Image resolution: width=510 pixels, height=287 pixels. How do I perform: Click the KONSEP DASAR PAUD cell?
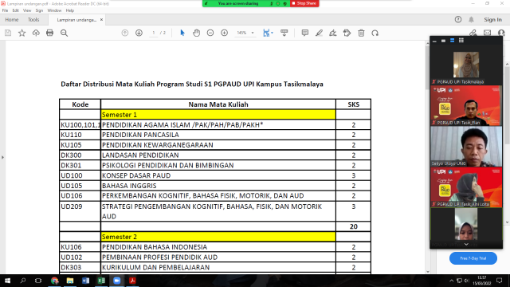(218, 175)
